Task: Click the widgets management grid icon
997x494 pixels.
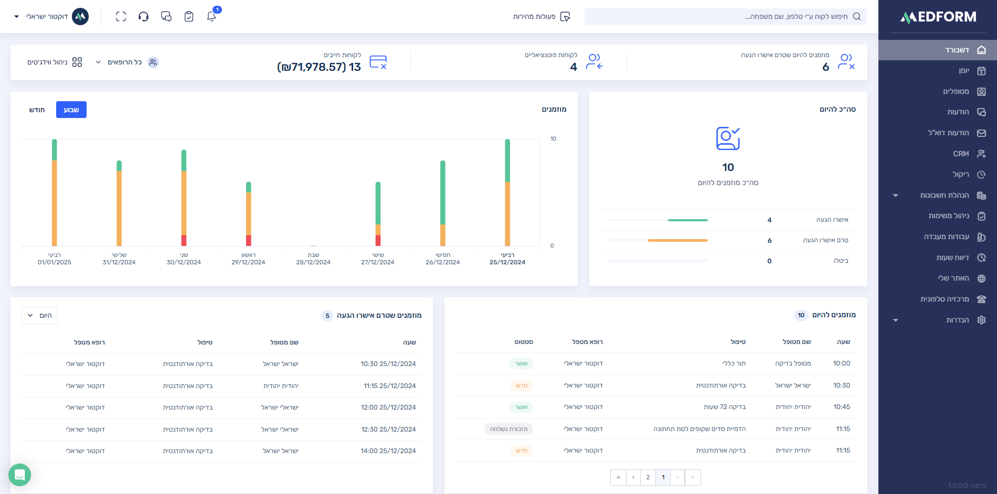Action: tap(77, 62)
